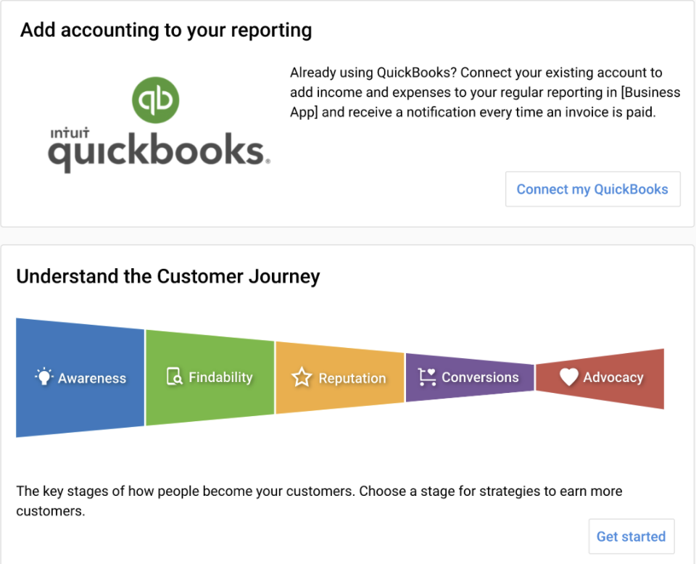Click the green QuickBooks qb logo circle
Screen dimensions: 696x564
coord(155,100)
